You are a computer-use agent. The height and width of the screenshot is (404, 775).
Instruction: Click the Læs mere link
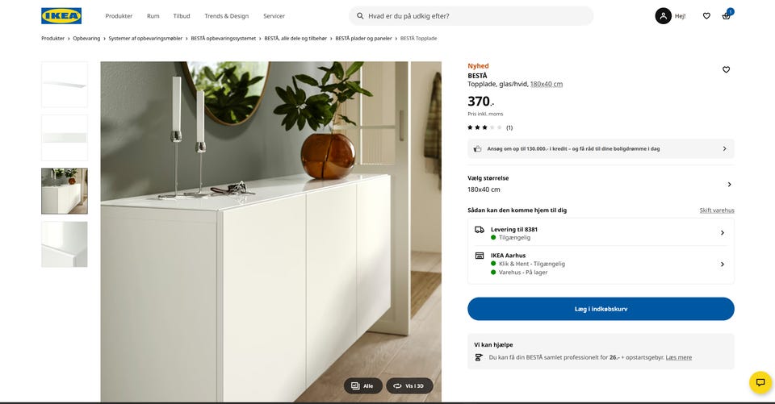point(679,357)
